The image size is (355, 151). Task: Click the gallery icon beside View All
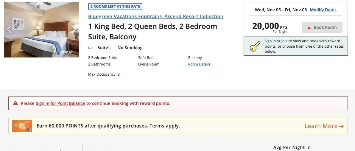(56, 52)
